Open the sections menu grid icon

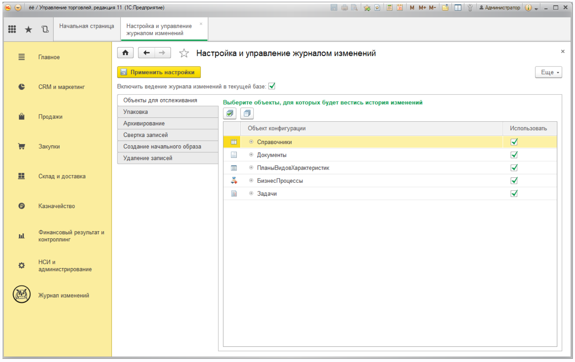[12, 29]
